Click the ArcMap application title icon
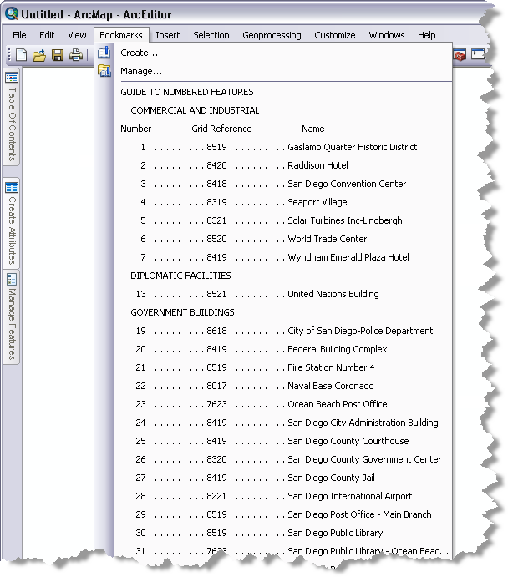Screen dimensions: 508x577 click(x=12, y=13)
